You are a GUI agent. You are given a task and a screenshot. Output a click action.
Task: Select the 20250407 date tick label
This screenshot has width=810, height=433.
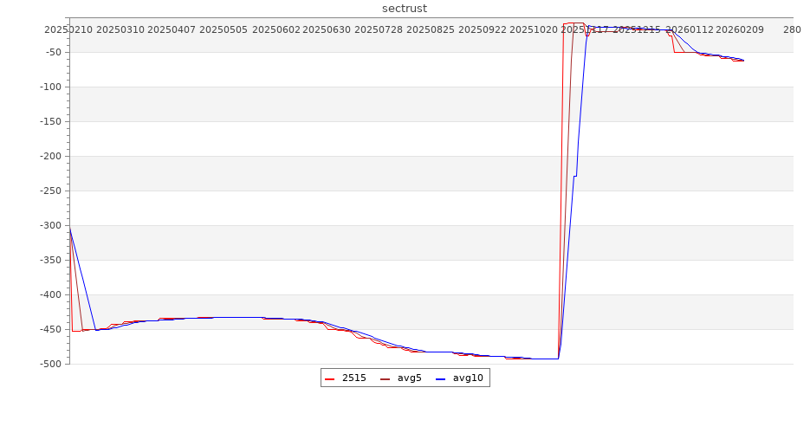[x=172, y=29]
